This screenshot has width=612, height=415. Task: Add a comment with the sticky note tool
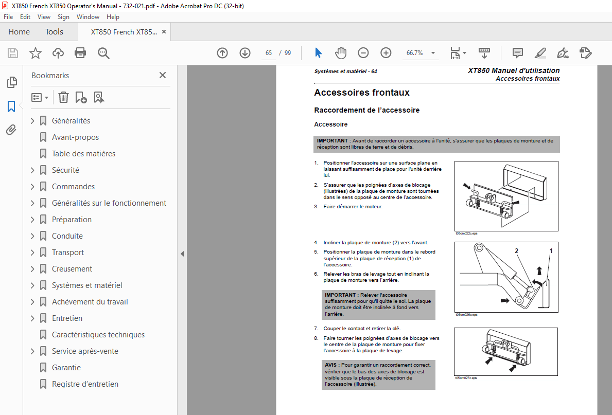[517, 53]
